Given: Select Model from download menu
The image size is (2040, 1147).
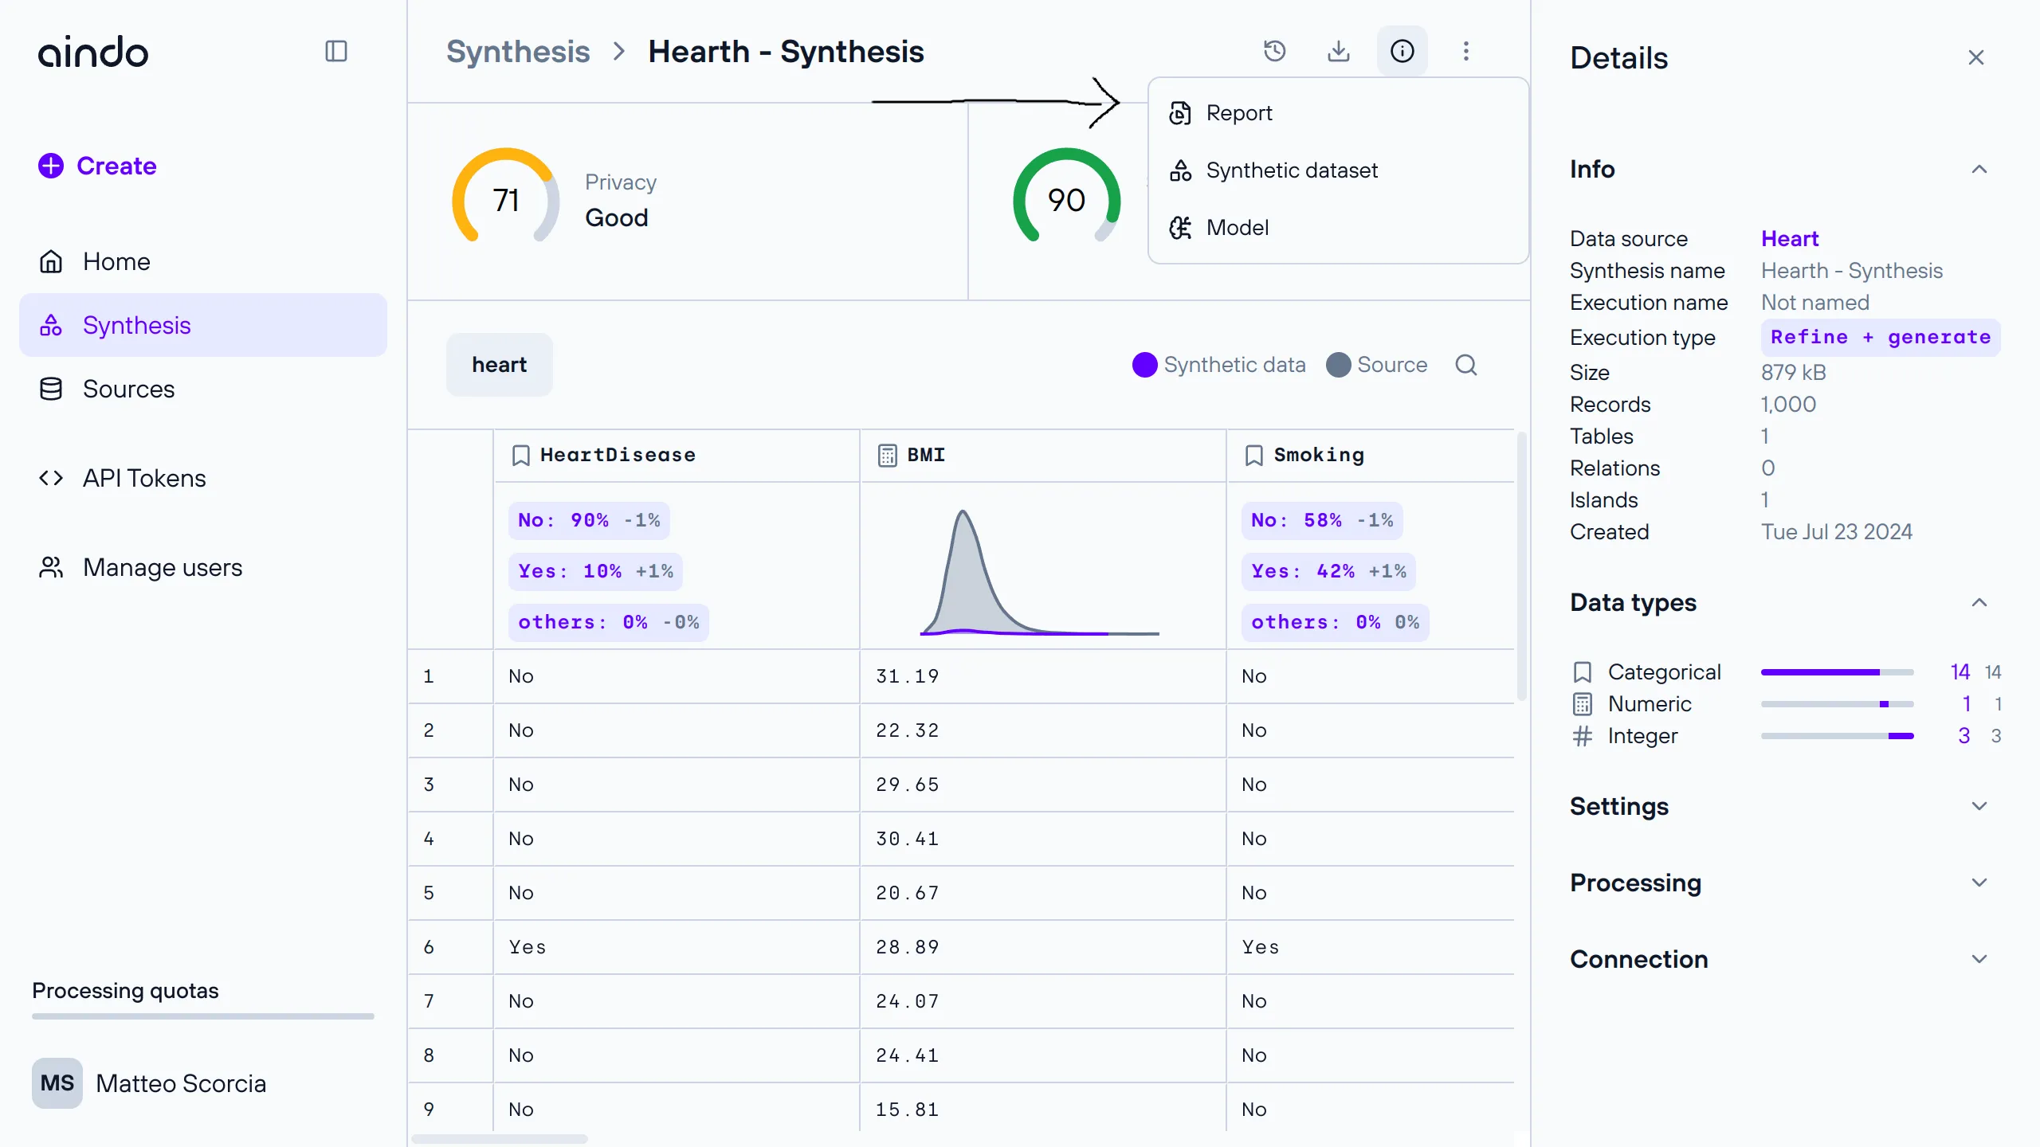Looking at the screenshot, I should click(1339, 228).
